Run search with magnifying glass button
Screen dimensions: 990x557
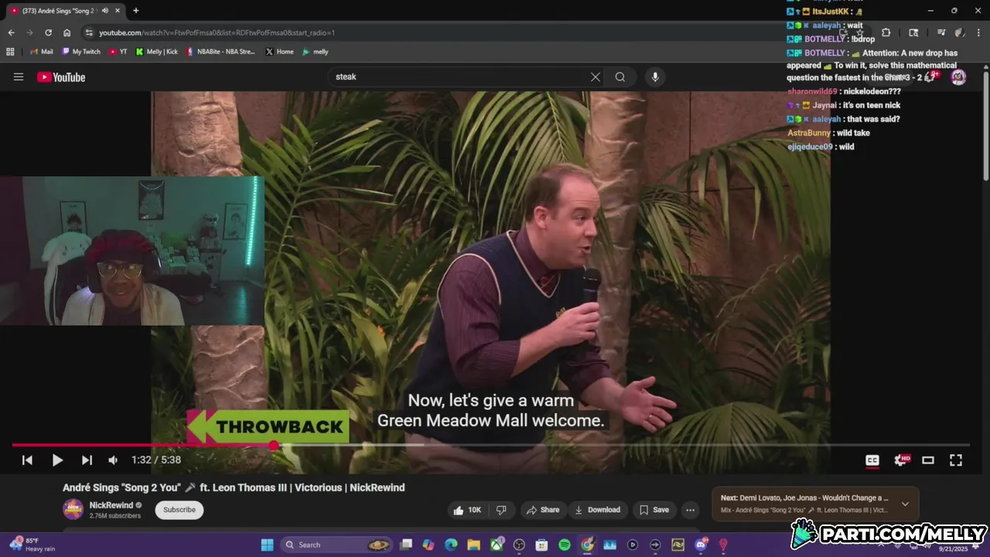tap(620, 77)
